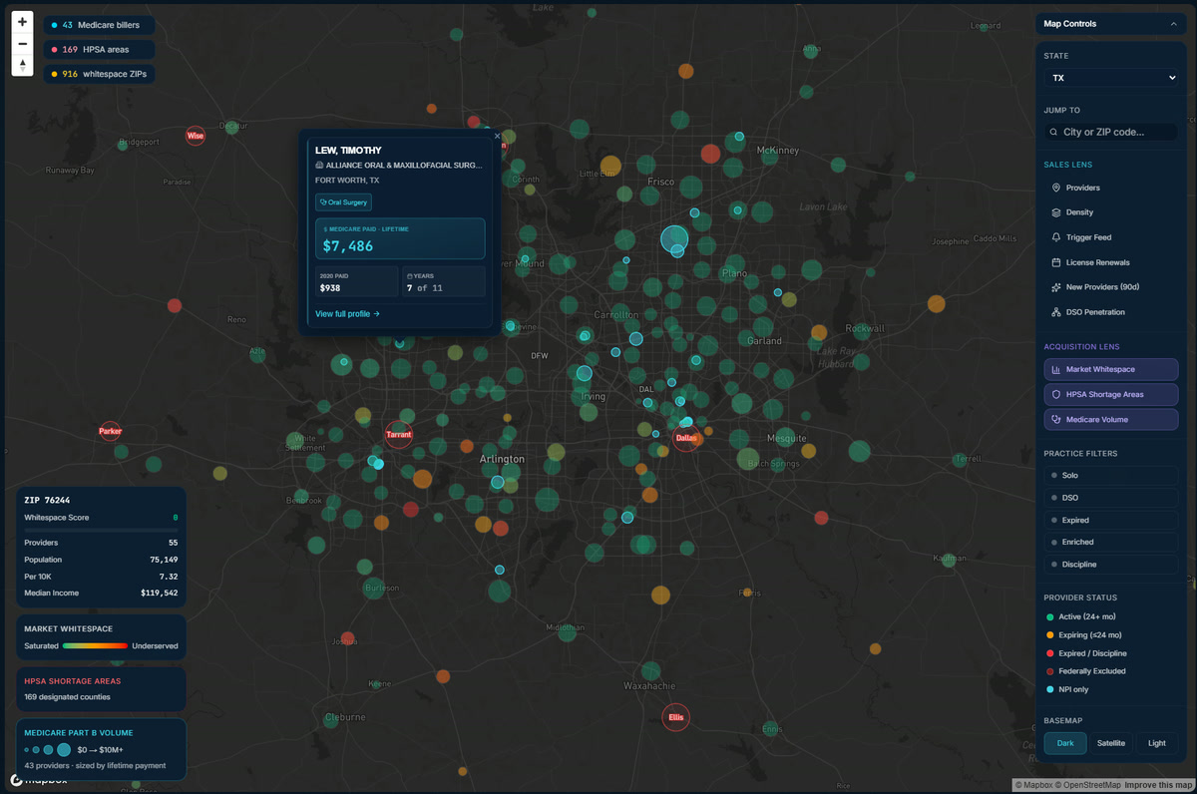1197x794 pixels.
Task: Click the Ellis county HPSA marker
Action: (x=676, y=718)
